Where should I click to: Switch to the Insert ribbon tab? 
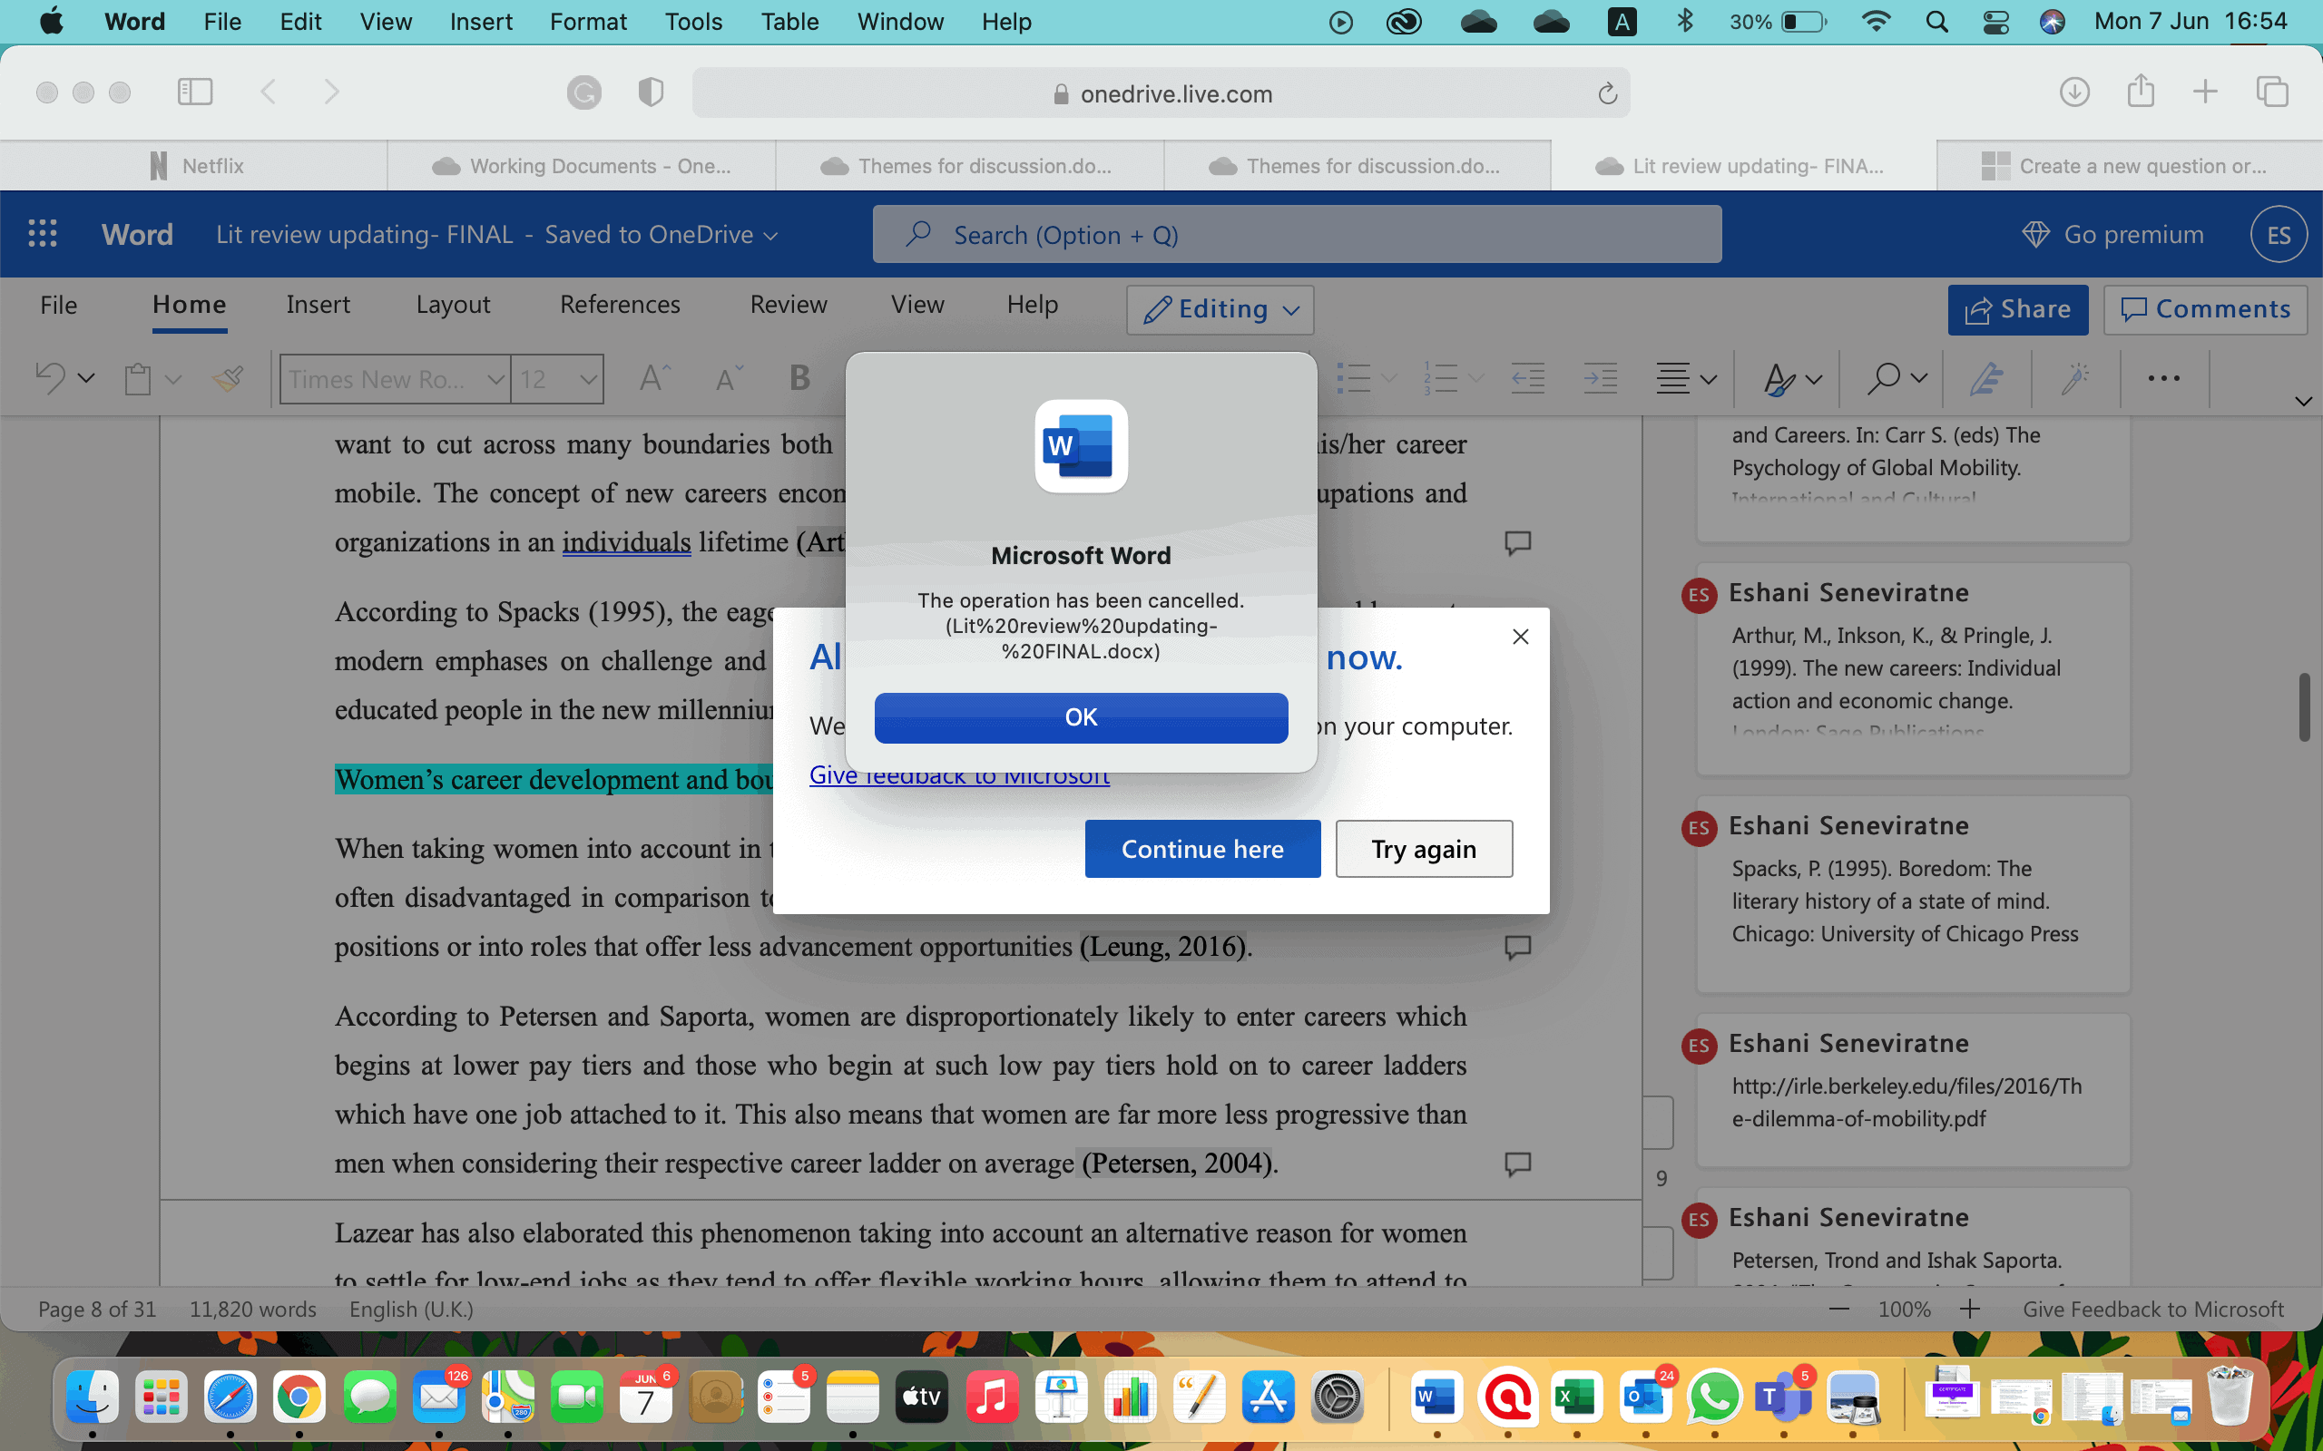(x=318, y=304)
